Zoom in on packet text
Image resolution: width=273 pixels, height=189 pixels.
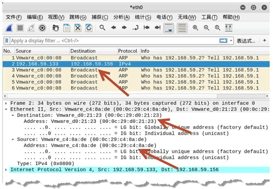196,28
